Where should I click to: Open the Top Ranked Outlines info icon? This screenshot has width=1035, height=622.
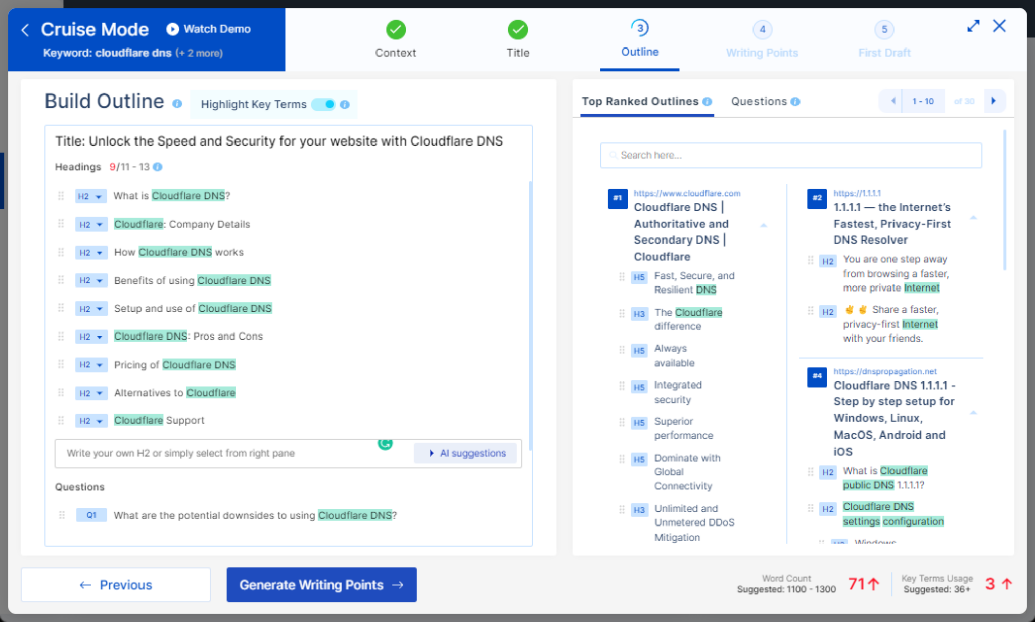point(707,101)
